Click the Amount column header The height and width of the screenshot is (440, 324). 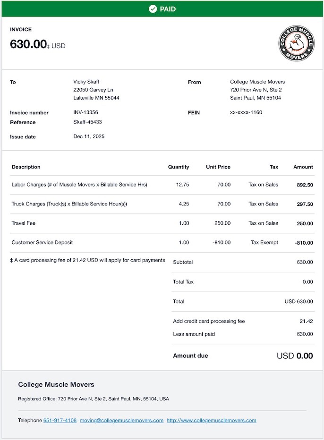tap(303, 167)
